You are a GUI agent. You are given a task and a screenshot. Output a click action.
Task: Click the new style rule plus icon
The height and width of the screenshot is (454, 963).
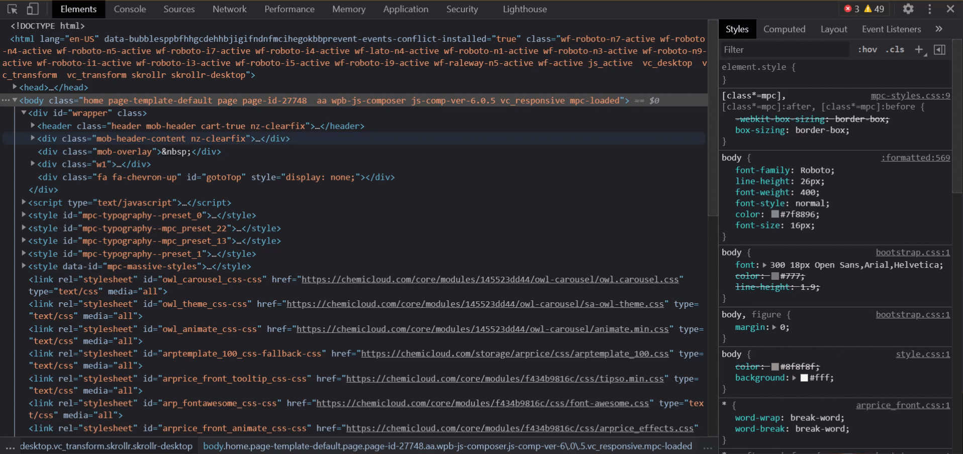pos(919,49)
